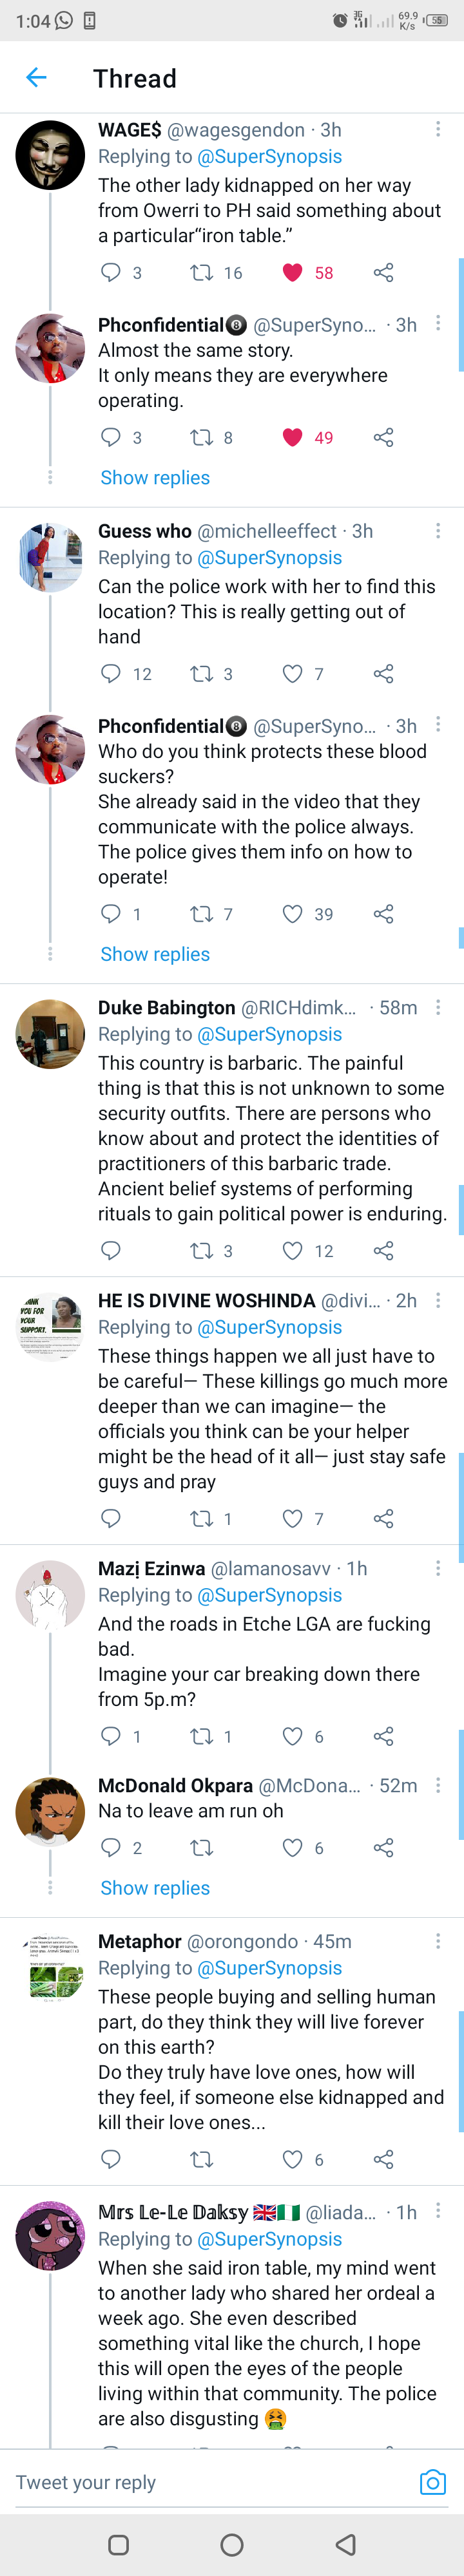Open Duke Babington's profile picture
Image resolution: width=464 pixels, height=2576 pixels.
coord(50,1034)
